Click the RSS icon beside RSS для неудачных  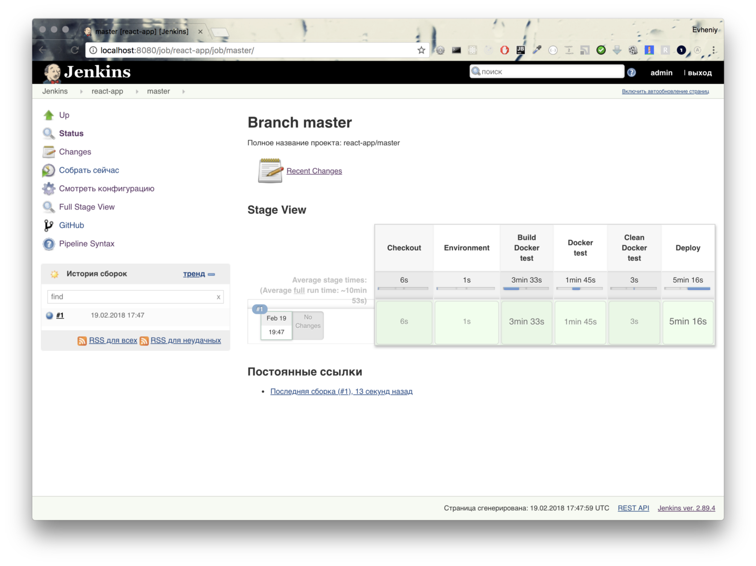tap(144, 341)
